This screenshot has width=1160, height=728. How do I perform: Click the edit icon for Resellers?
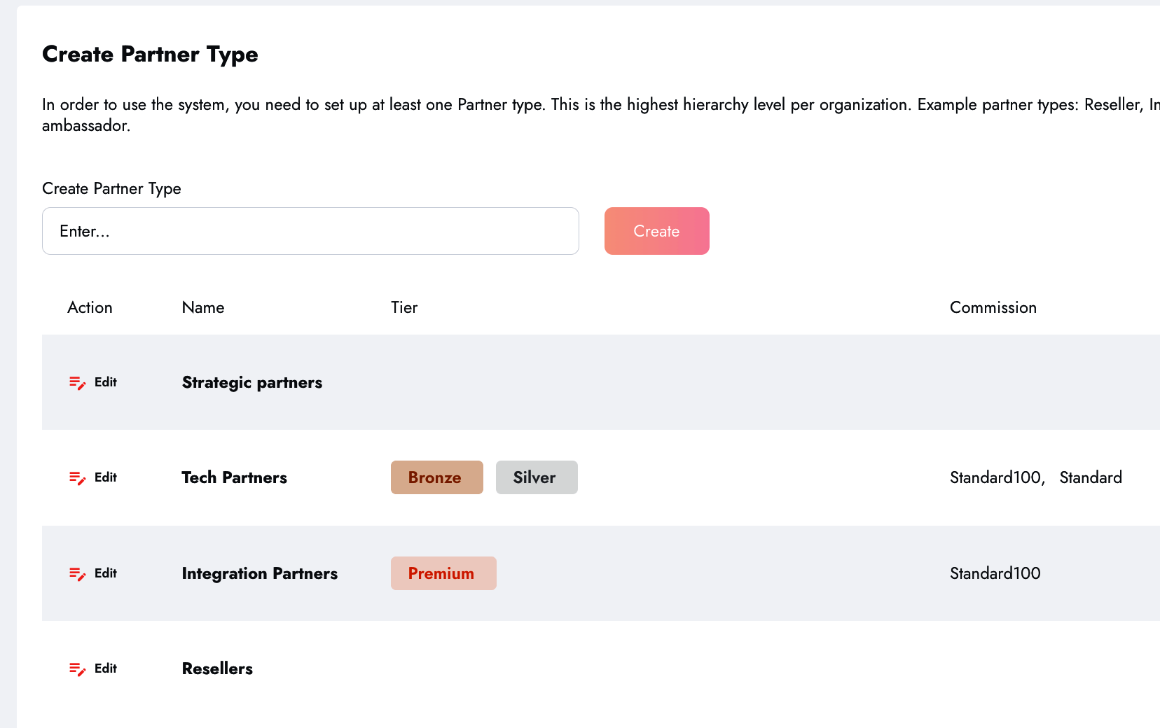77,668
